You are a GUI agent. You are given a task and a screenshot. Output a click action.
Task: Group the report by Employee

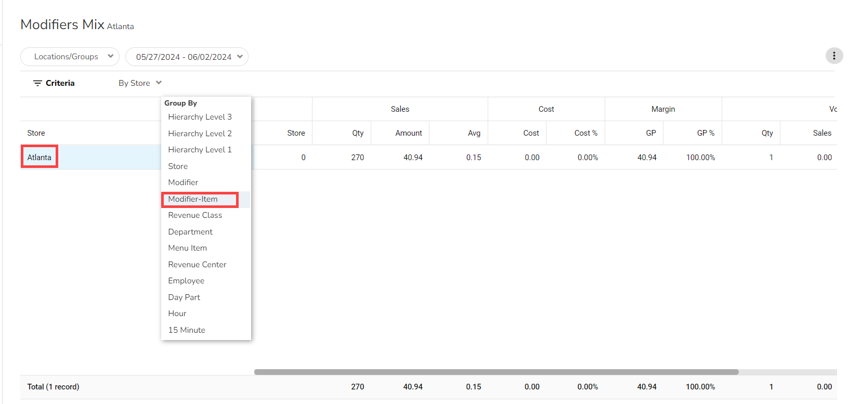[x=186, y=281]
